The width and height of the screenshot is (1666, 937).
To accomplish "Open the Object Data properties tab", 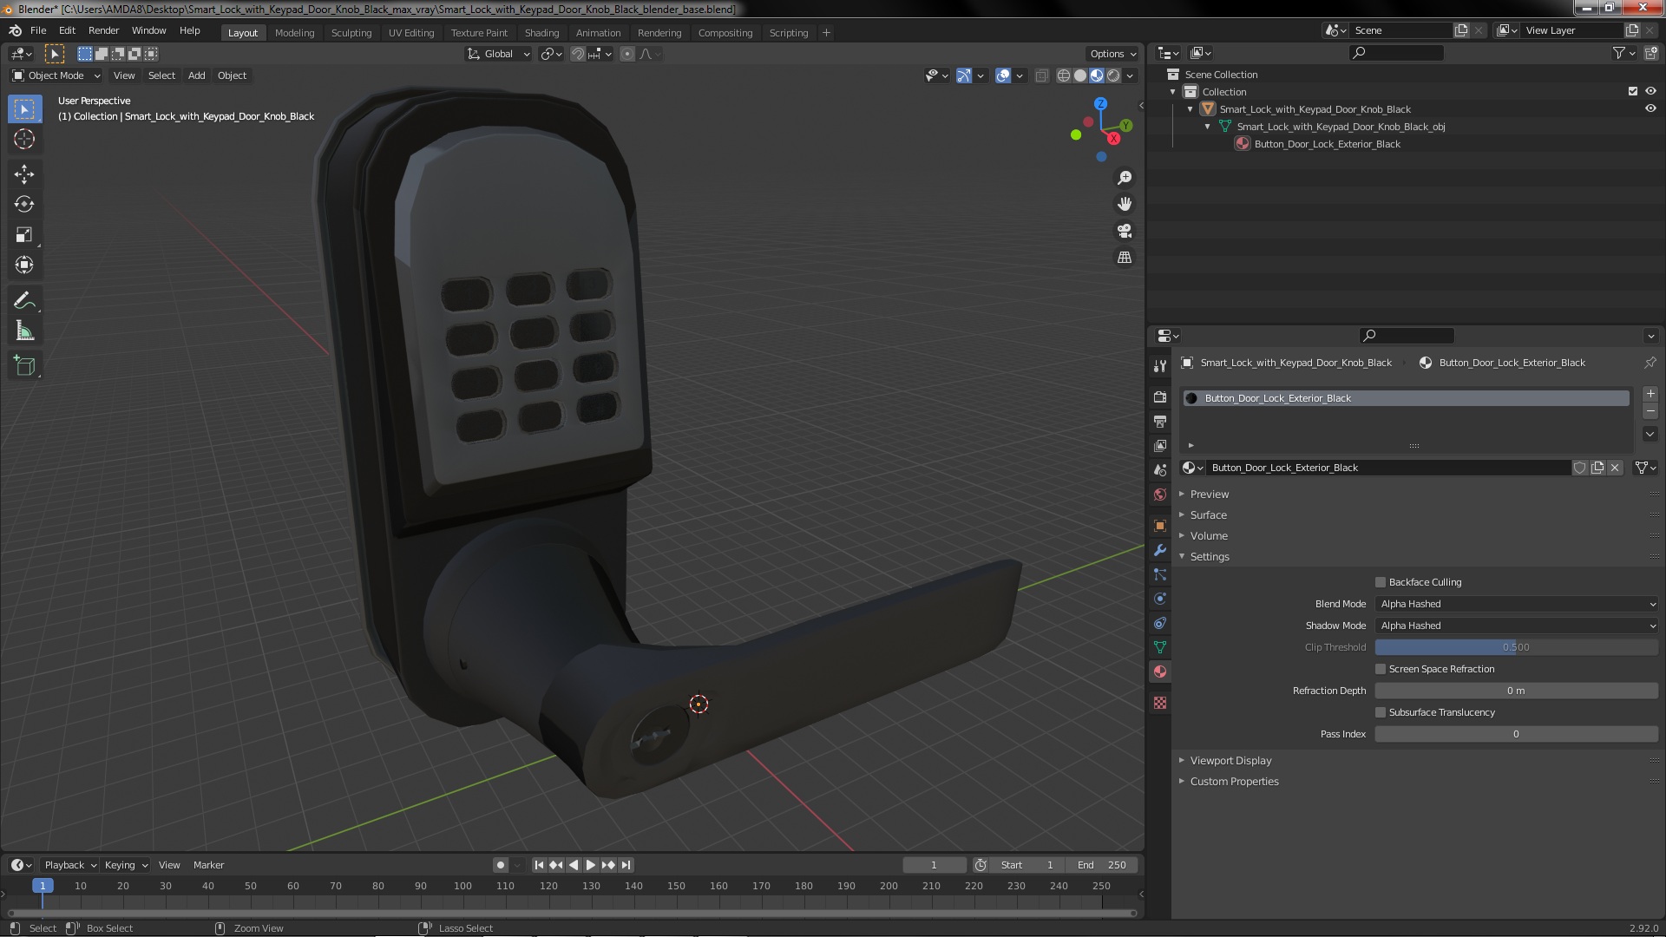I will tap(1160, 647).
